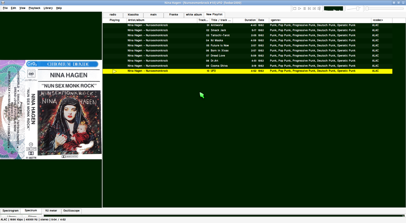Click the seek bar slider
The height and width of the screenshot is (223, 406).
click(x=385, y=9)
